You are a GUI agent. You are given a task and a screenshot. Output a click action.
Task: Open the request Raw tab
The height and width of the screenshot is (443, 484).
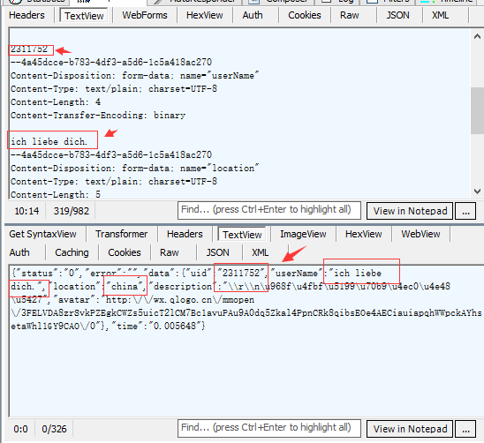click(350, 15)
